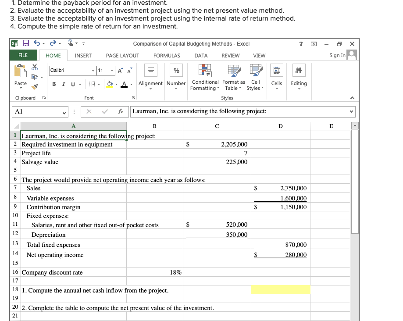Select column B header
The height and width of the screenshot is (321, 403).
pos(155,126)
